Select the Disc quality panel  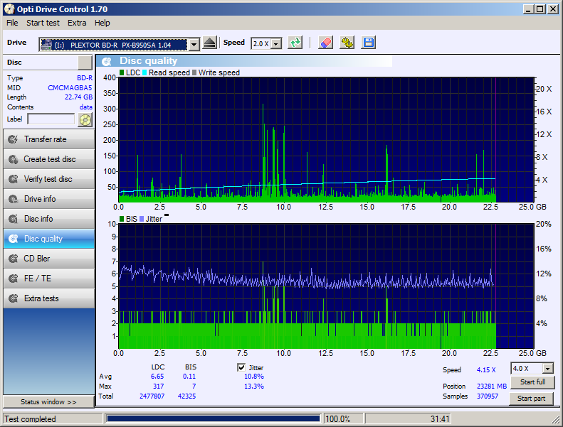coord(49,239)
